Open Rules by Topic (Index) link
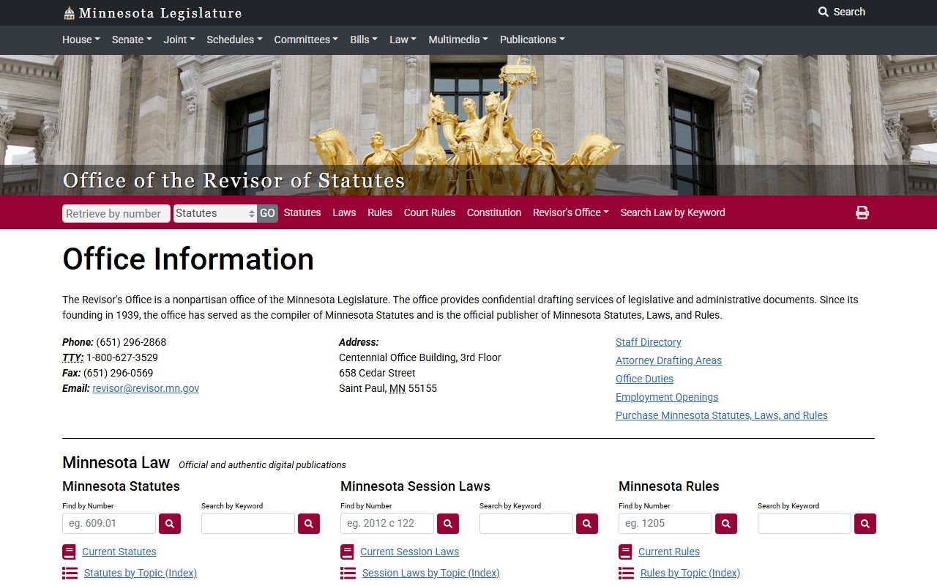Image resolution: width=937 pixels, height=586 pixels. [x=690, y=573]
